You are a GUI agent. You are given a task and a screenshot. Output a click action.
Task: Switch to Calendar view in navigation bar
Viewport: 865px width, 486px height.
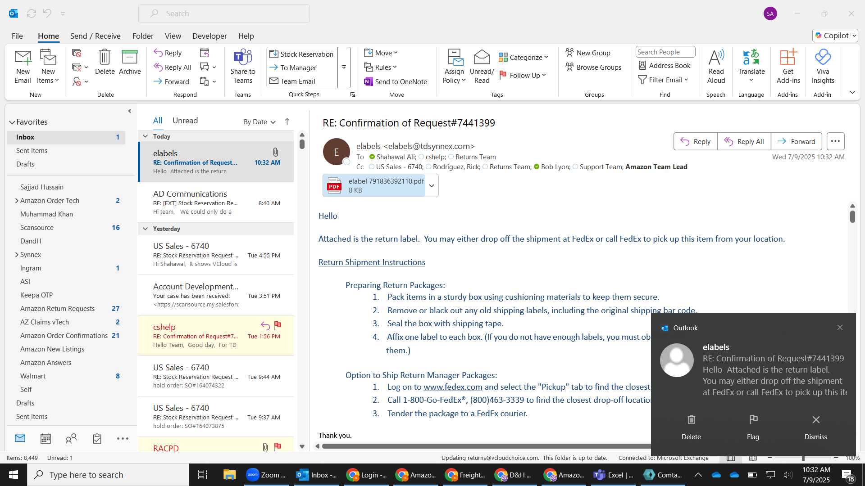(x=46, y=438)
